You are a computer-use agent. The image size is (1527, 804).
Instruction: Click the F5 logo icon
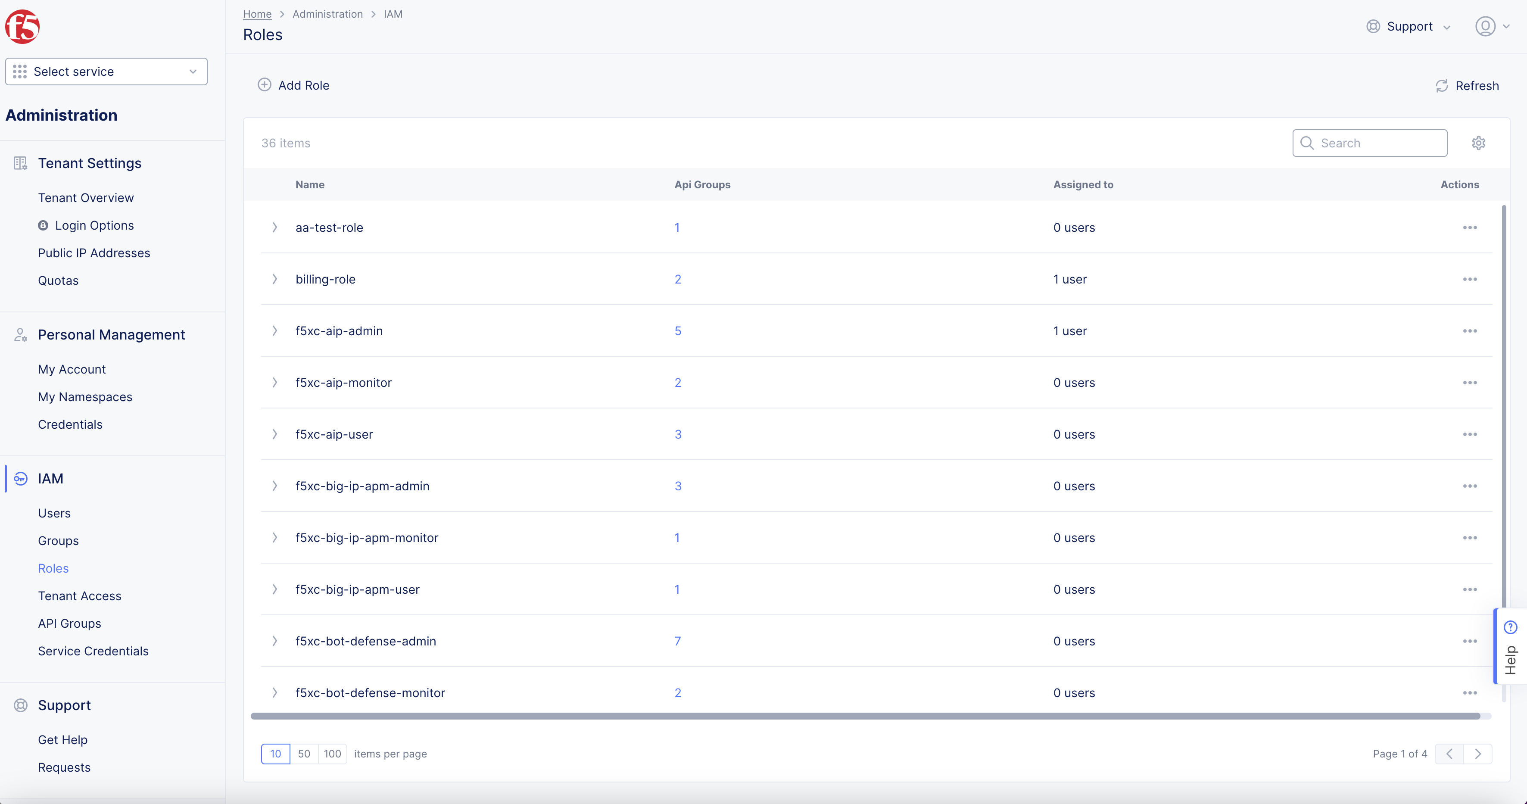(22, 27)
